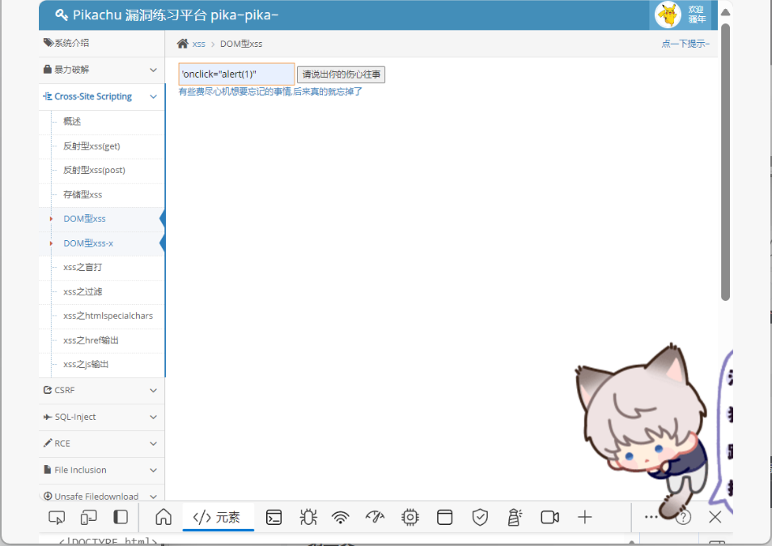Viewport: 772px width, 546px height.
Task: Open the Memory chip panel
Action: pyautogui.click(x=409, y=518)
